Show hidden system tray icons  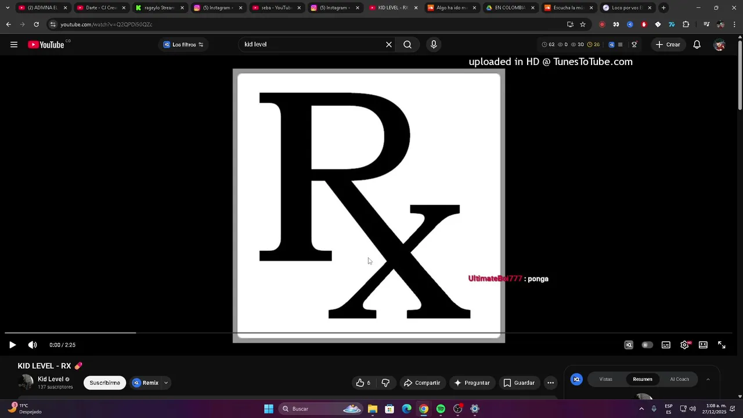pos(641,409)
